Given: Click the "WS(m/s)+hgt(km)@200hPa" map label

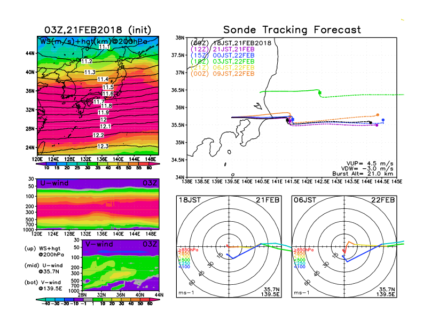Looking at the screenshot, I should tap(93, 42).
